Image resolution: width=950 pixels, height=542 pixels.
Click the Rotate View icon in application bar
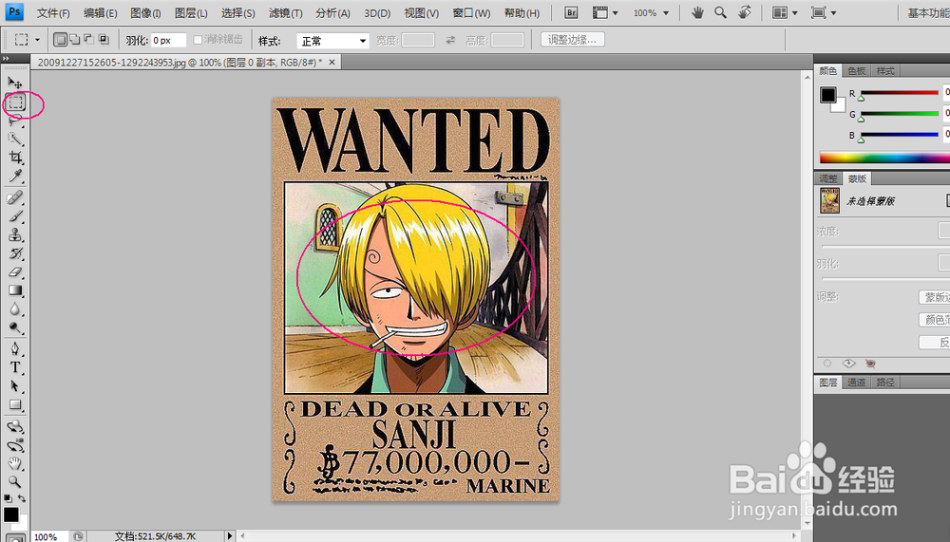(x=745, y=12)
